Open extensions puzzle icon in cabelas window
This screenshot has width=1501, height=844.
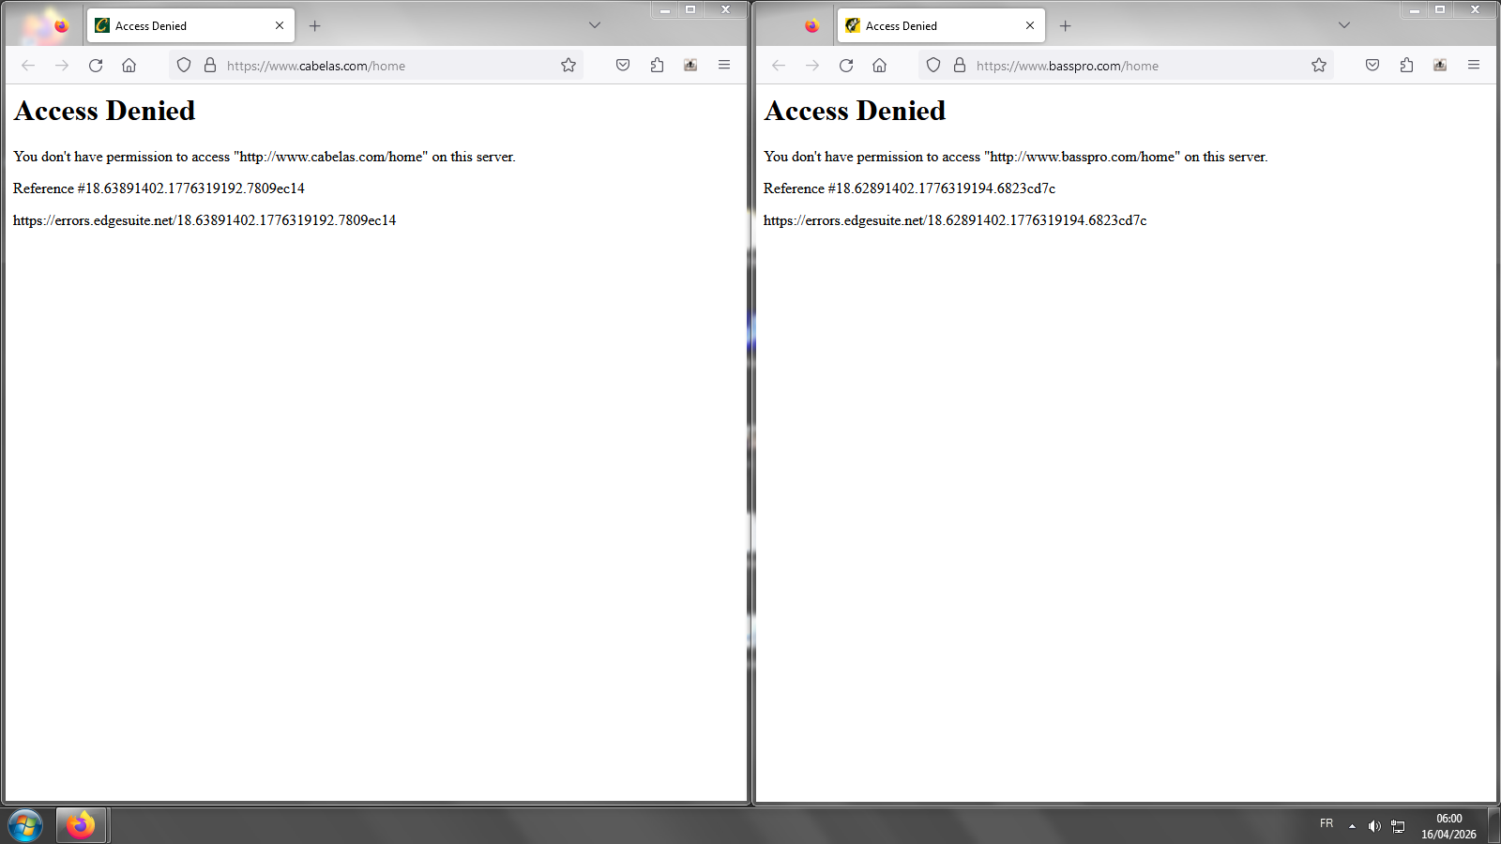657,66
